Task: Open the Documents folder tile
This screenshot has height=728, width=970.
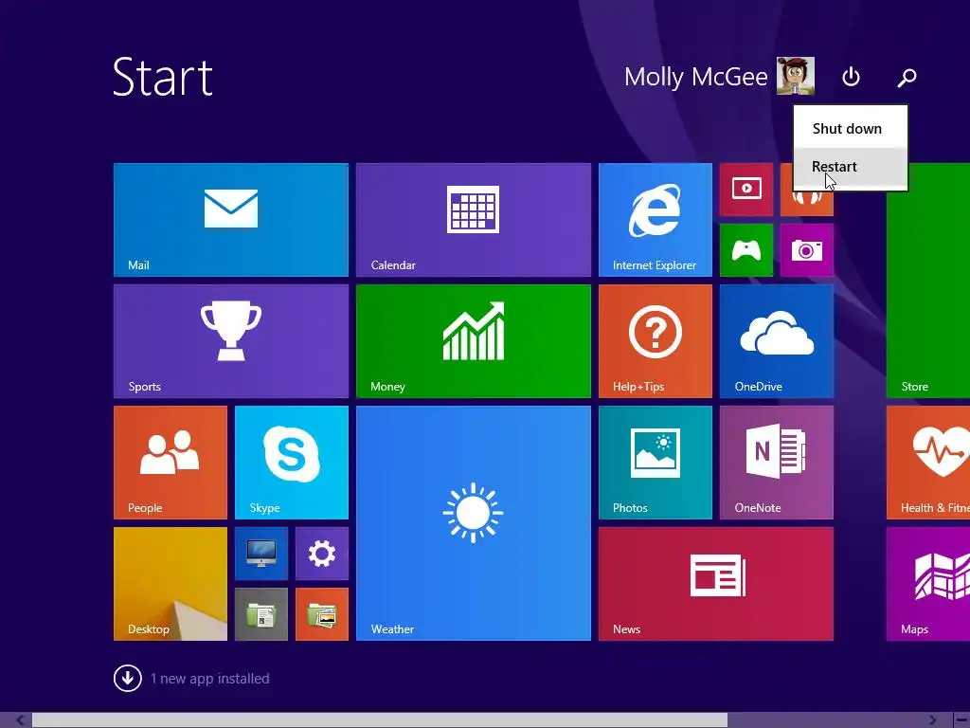Action: 261,614
